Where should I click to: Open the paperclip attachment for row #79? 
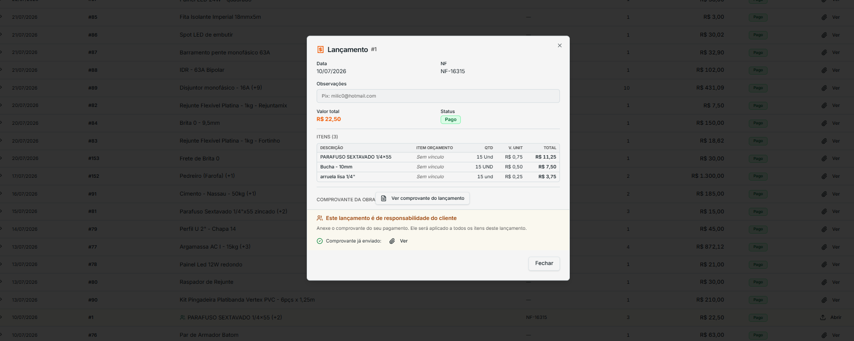(831, 229)
